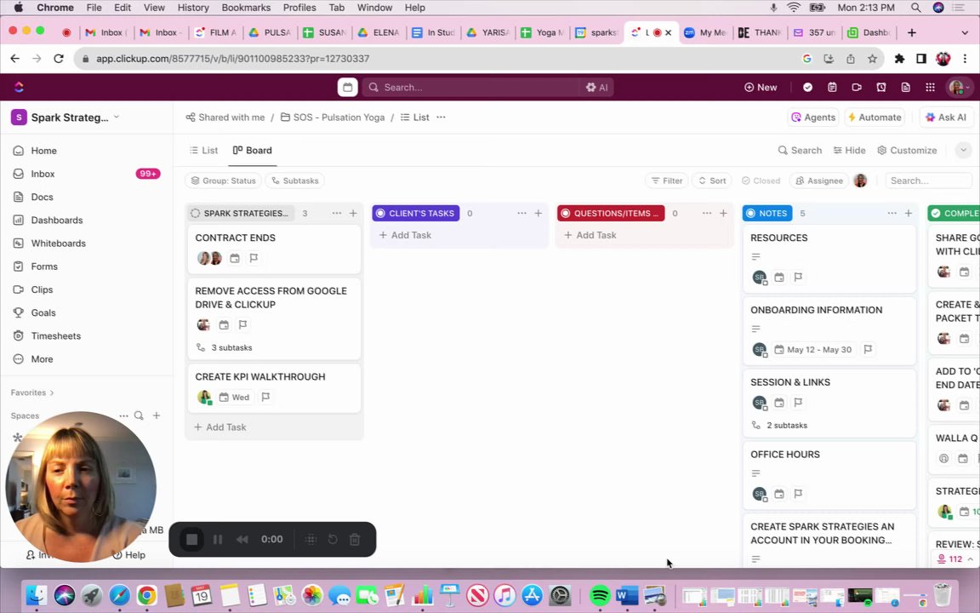Set priority flag on CREATE KPI WALKTHROUGH card
This screenshot has width=980, height=613.
tap(265, 397)
